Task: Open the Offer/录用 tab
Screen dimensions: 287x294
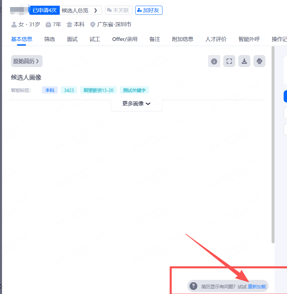Action: pyautogui.click(x=125, y=39)
